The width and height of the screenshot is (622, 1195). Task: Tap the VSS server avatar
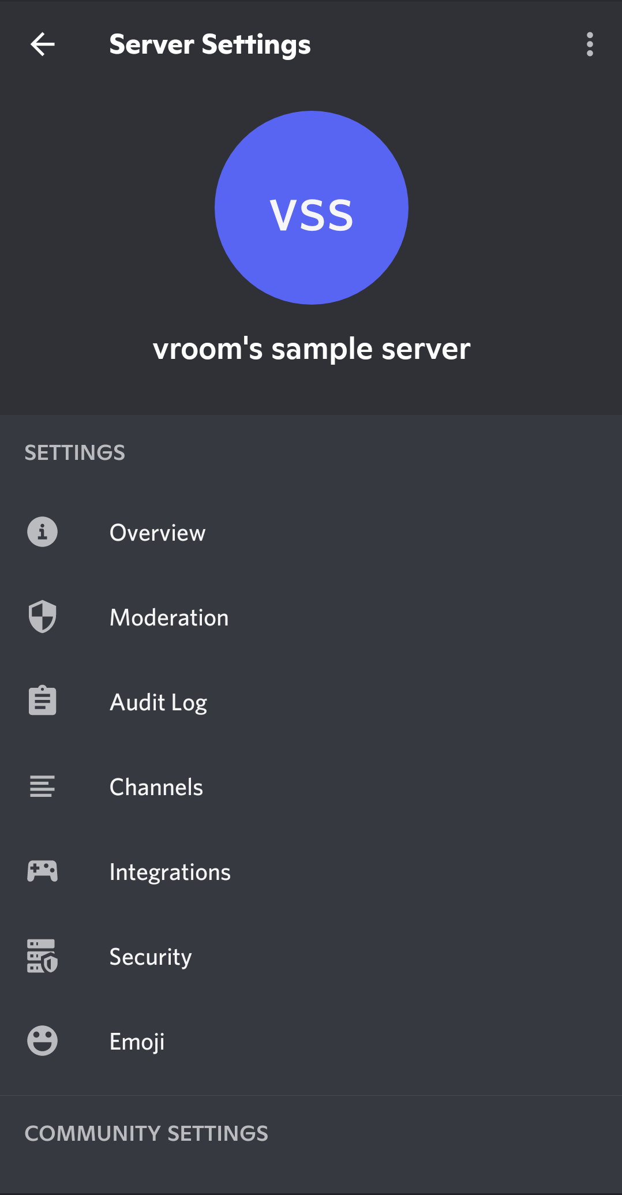[312, 208]
